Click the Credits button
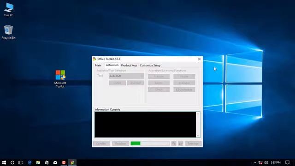This screenshot has width=295, height=166. click(x=101, y=143)
